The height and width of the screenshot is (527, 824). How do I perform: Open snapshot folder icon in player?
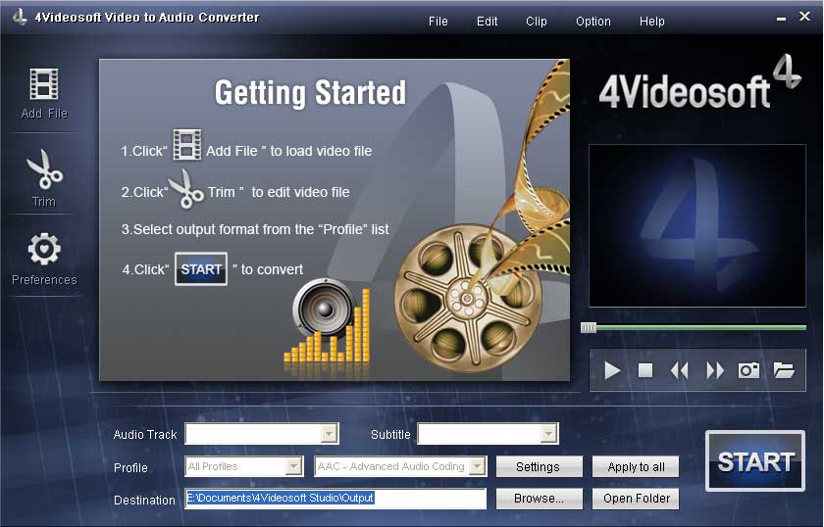(x=783, y=370)
